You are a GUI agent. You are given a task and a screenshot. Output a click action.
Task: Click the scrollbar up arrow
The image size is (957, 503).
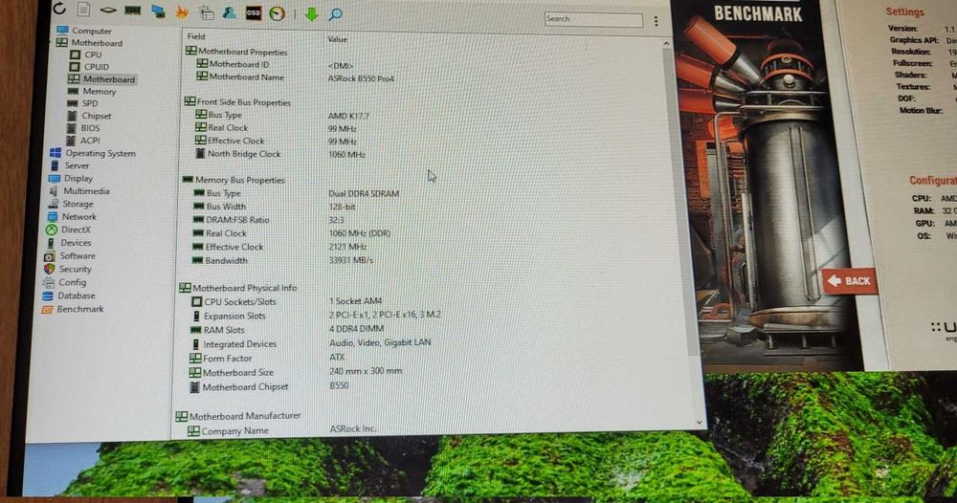tap(666, 44)
